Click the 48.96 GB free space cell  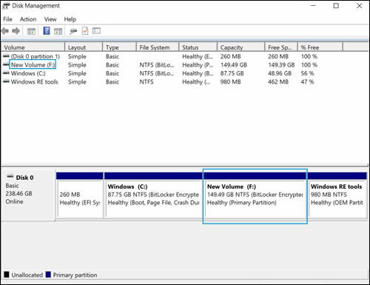(280, 73)
